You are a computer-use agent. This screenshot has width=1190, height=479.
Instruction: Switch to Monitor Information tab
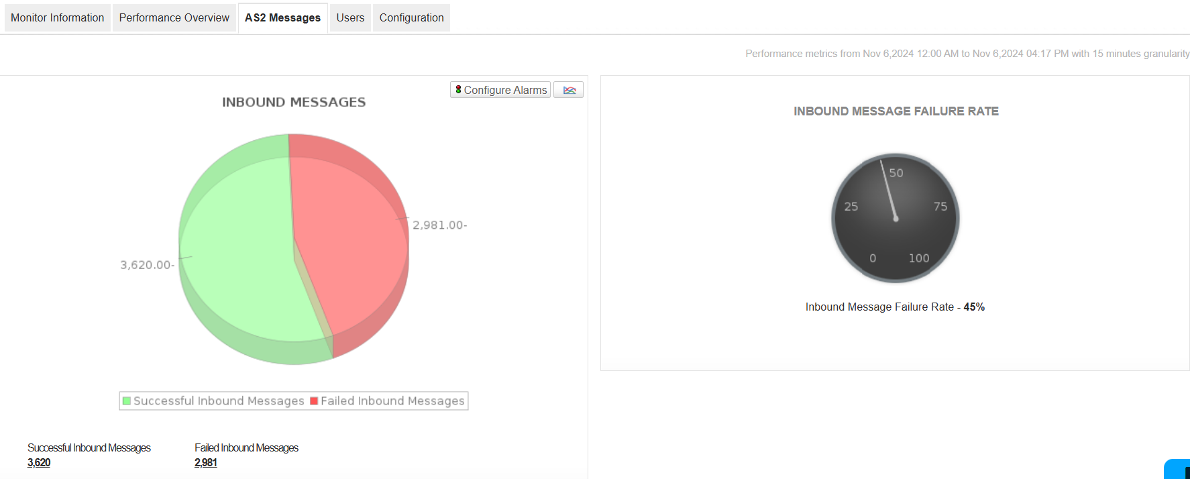(58, 17)
